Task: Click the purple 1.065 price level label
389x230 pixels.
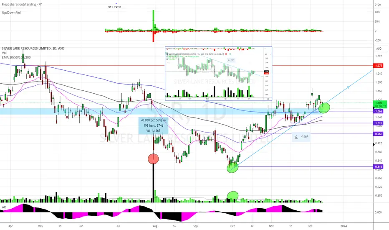Action: pos(379,111)
